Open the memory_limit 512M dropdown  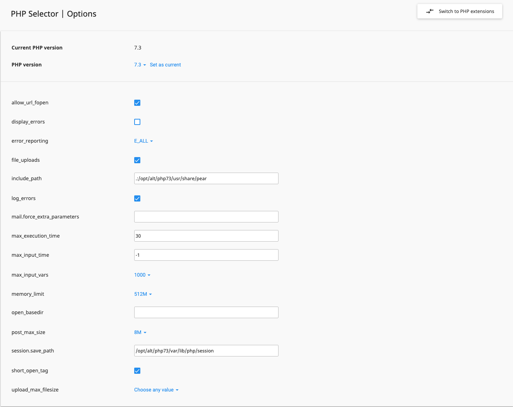pos(143,294)
